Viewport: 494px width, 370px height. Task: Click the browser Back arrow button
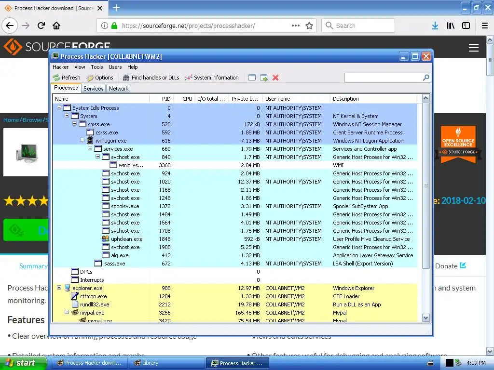coord(10,26)
